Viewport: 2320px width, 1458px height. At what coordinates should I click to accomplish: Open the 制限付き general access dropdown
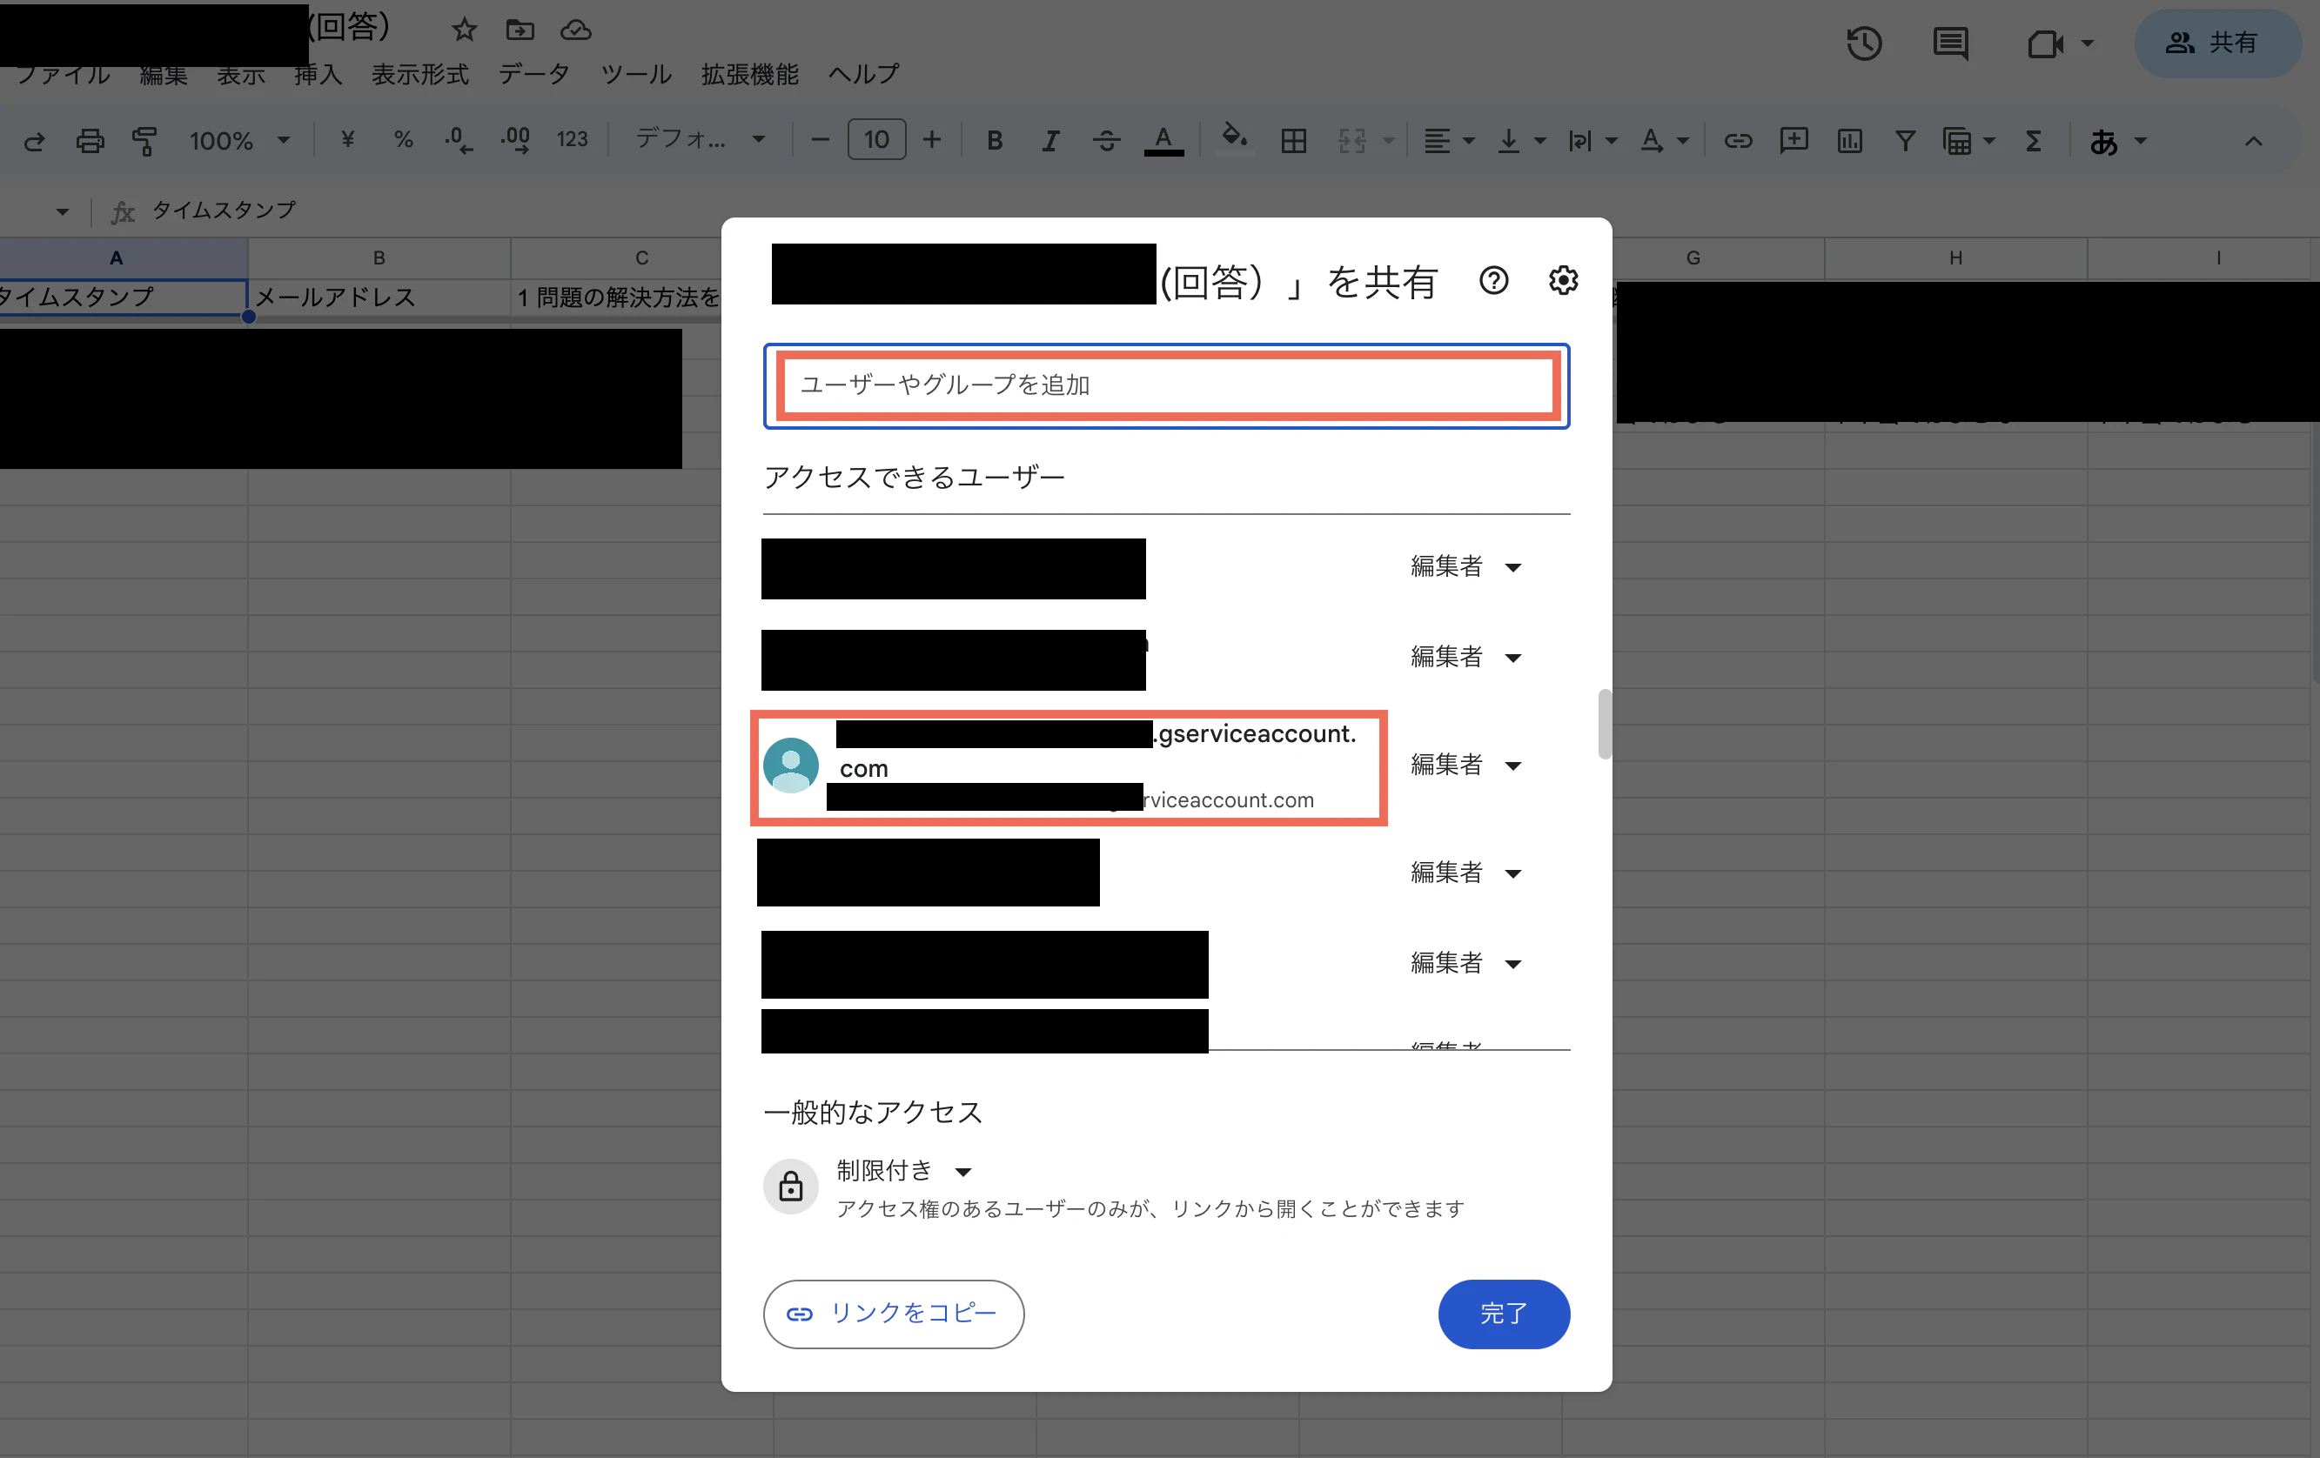[905, 1171]
